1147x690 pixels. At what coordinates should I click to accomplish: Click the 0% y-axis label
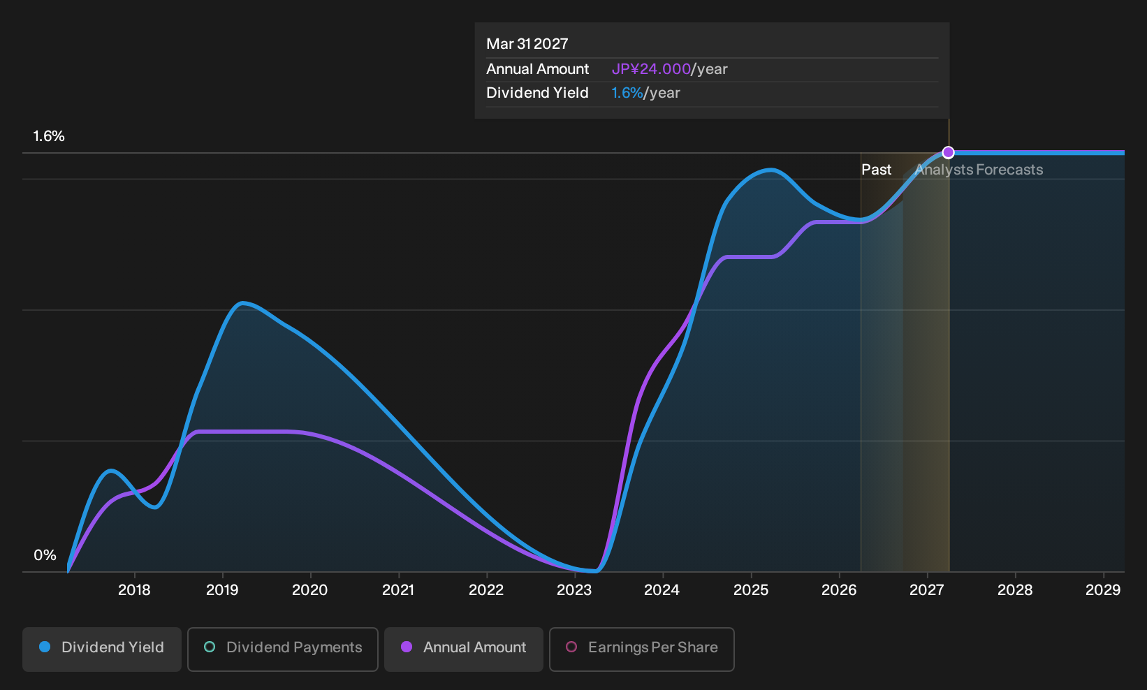pyautogui.click(x=45, y=555)
